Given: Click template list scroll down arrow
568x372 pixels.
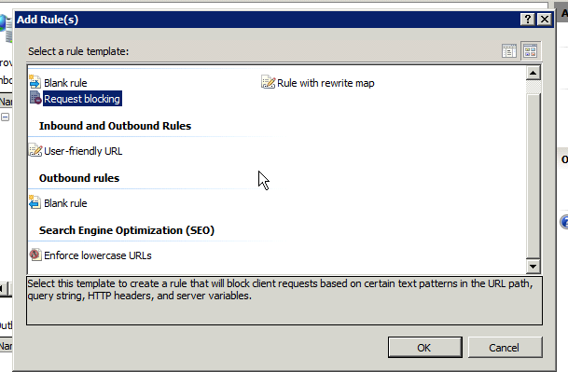Looking at the screenshot, I should (x=533, y=267).
